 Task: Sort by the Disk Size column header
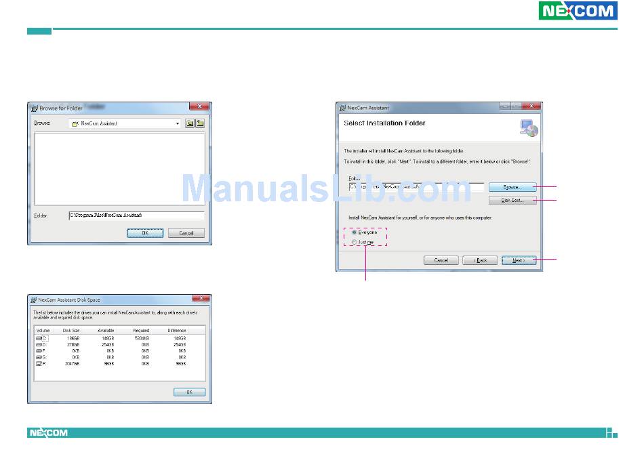tap(71, 331)
